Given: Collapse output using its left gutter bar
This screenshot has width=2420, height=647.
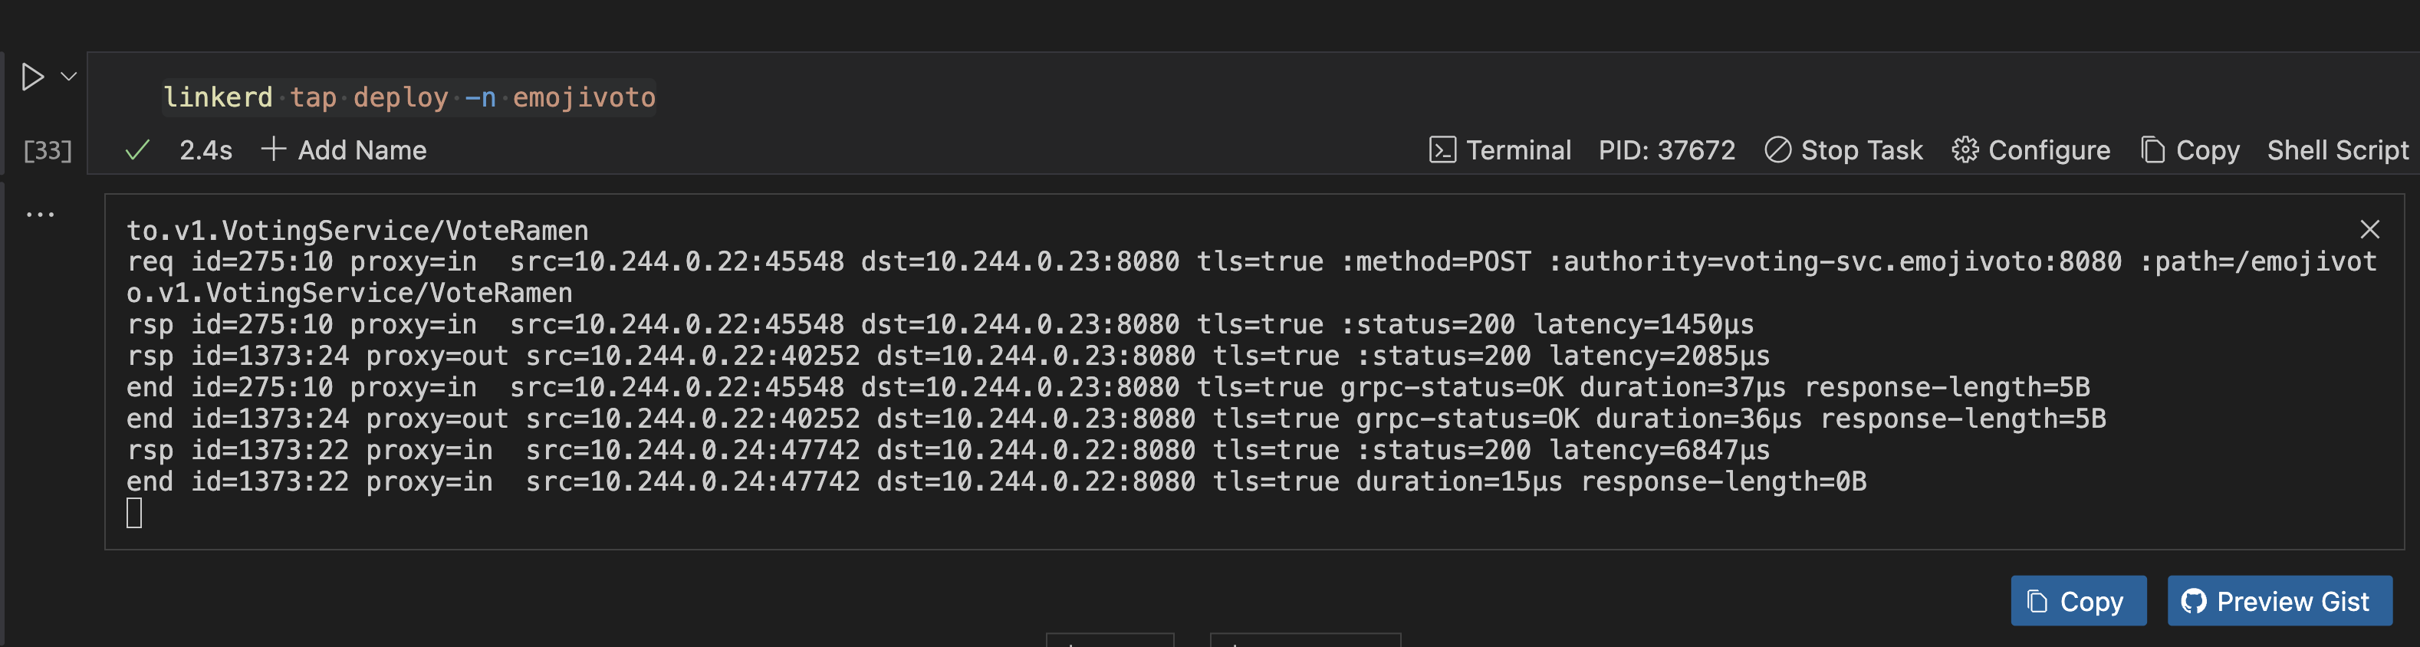Looking at the screenshot, I should (3, 376).
